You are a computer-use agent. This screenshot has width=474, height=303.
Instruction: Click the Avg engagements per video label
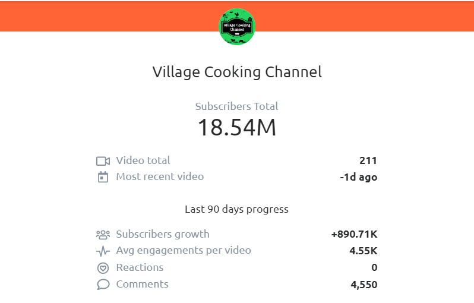point(184,251)
